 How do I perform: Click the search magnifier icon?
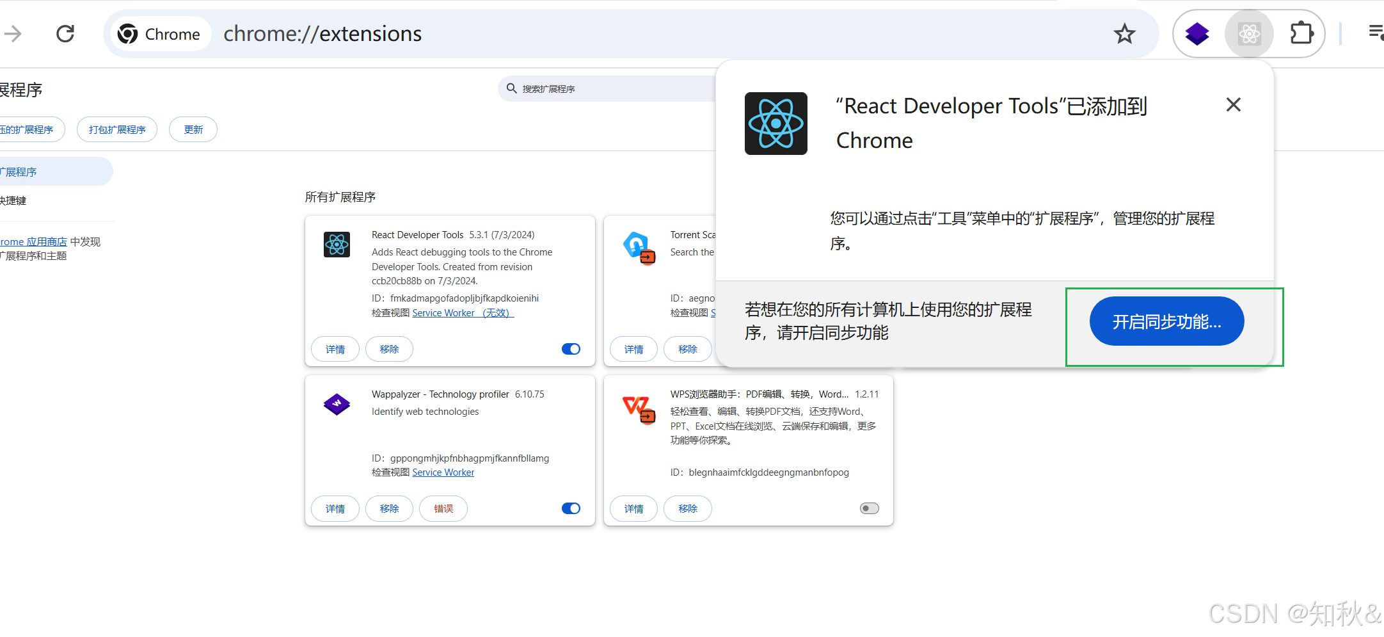coord(511,88)
